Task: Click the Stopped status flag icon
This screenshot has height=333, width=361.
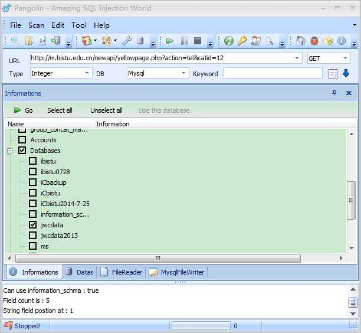Action: (x=8, y=325)
